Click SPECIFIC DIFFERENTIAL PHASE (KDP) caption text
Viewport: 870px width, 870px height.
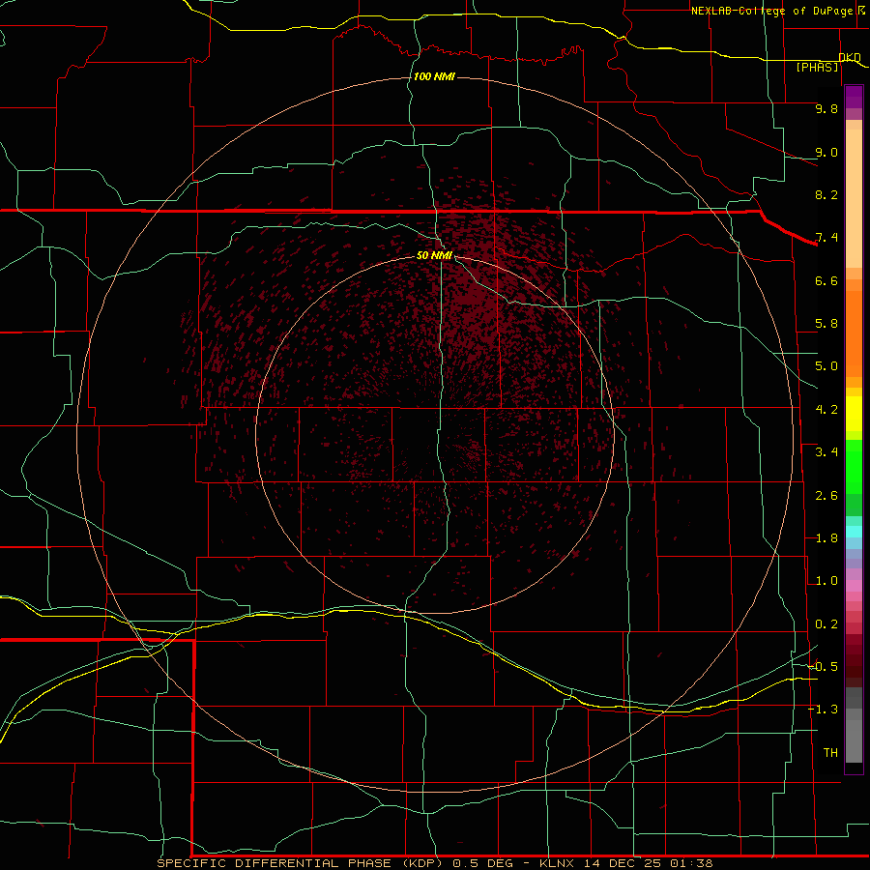click(300, 863)
